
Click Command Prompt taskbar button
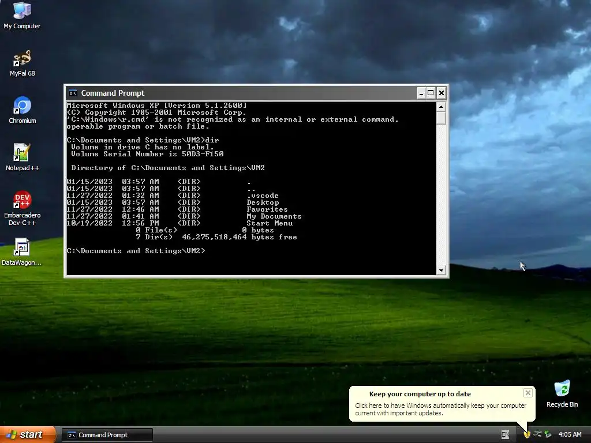pyautogui.click(x=107, y=435)
